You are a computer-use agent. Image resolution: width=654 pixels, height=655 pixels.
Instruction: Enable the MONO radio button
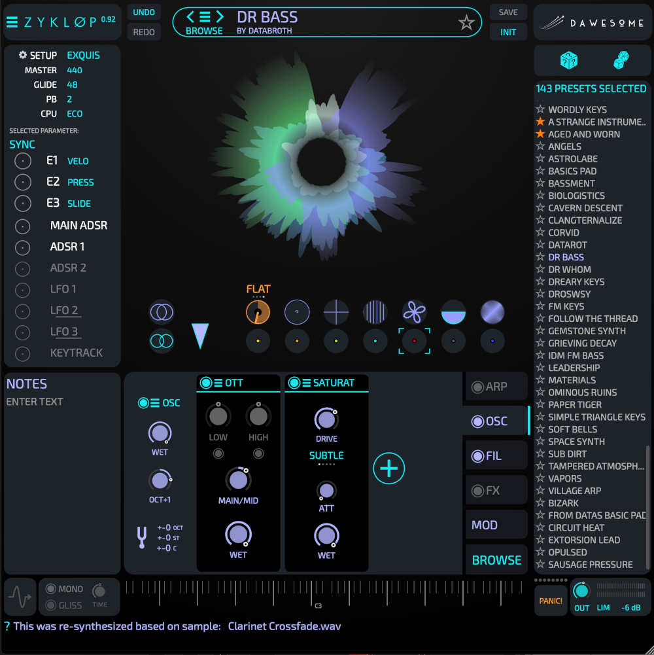click(x=50, y=589)
